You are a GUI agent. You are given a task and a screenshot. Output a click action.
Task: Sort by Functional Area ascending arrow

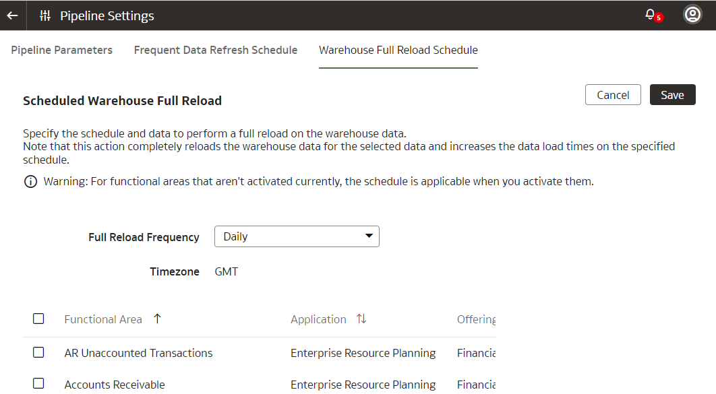click(157, 319)
